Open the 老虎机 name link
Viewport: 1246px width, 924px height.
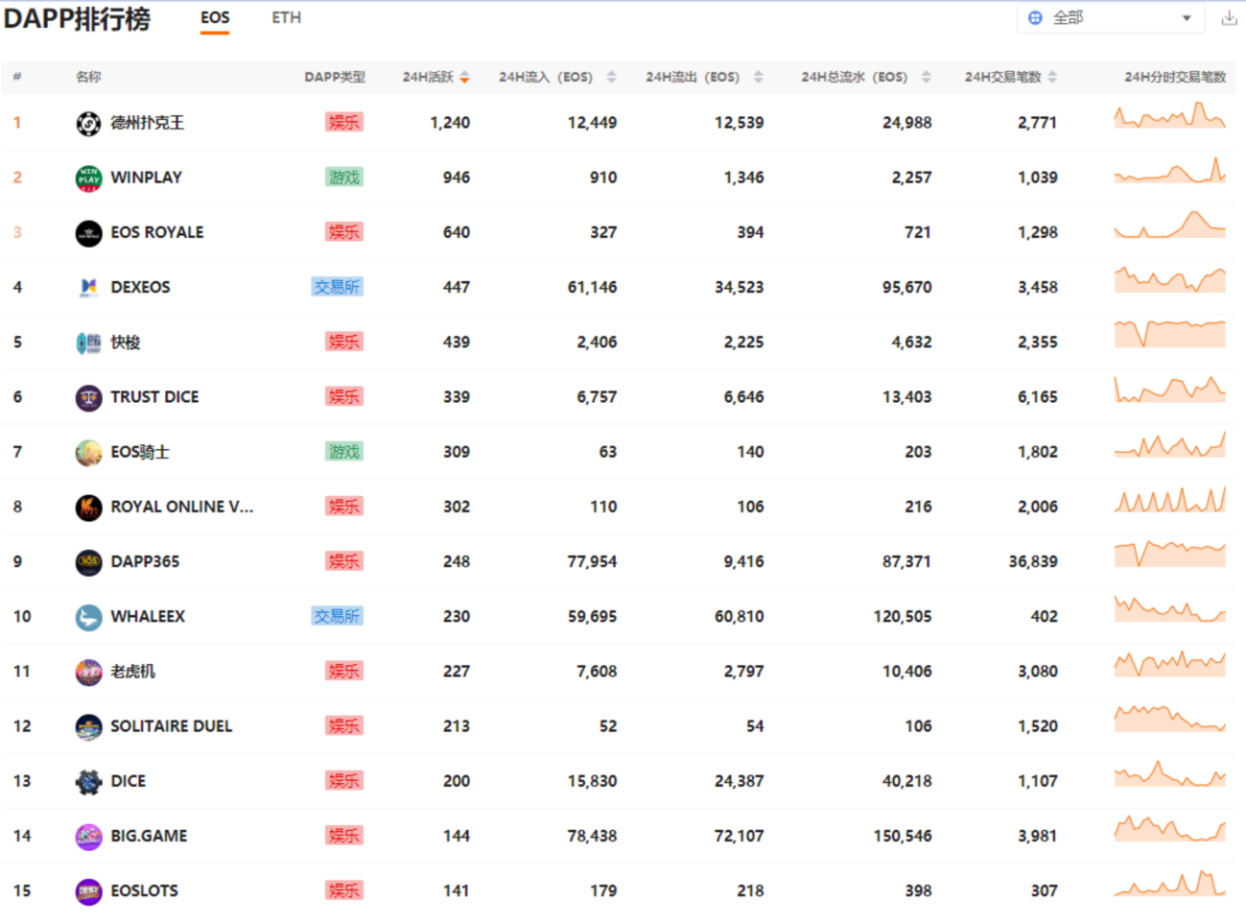[132, 672]
